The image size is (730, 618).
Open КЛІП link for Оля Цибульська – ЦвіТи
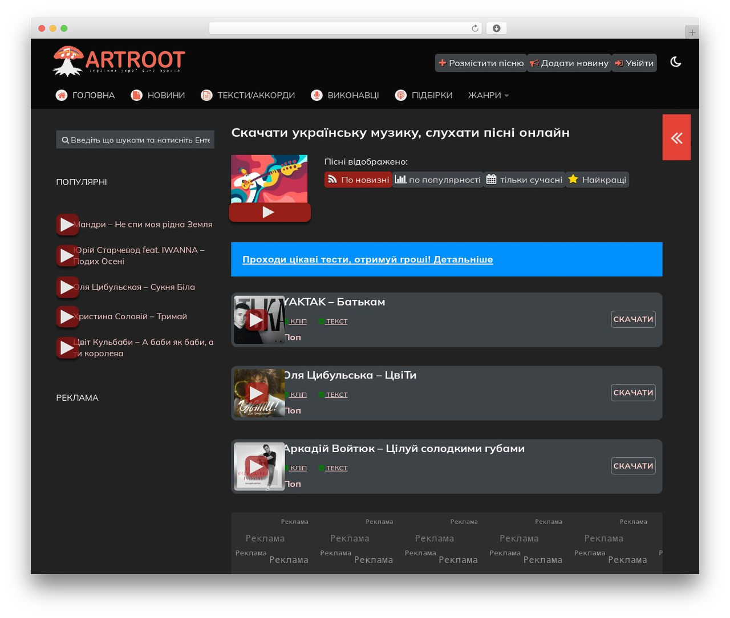coord(298,395)
